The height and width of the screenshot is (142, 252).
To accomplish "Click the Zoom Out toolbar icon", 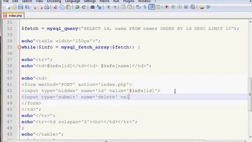I will [115, 7].
